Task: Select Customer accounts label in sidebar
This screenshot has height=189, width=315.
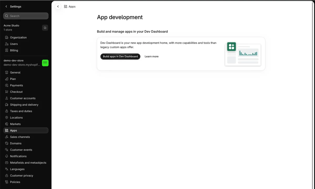Action: (23, 98)
